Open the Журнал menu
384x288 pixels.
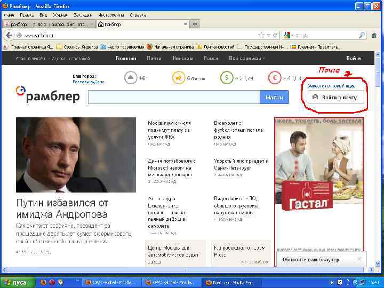click(x=60, y=15)
